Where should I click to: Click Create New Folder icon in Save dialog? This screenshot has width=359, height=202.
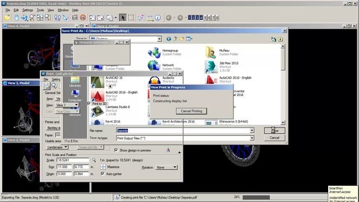182,39
